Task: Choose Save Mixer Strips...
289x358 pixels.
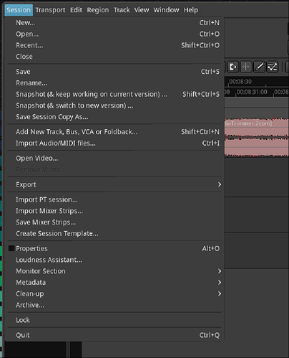Action: tap(114, 222)
